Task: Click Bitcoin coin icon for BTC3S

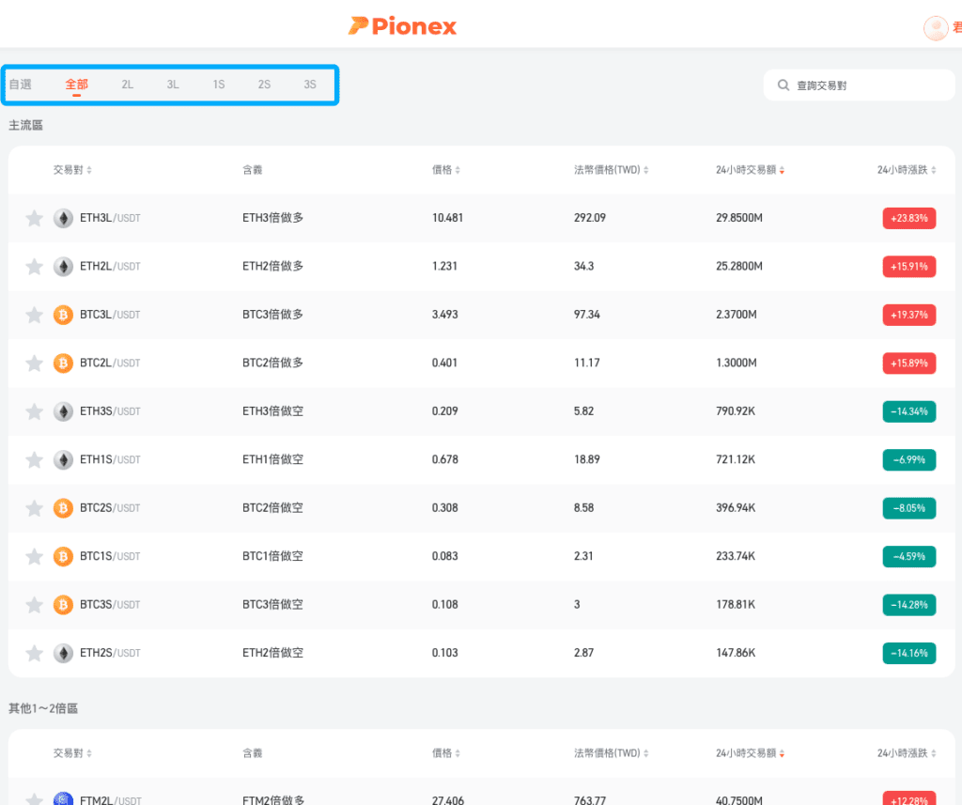Action: click(x=63, y=605)
